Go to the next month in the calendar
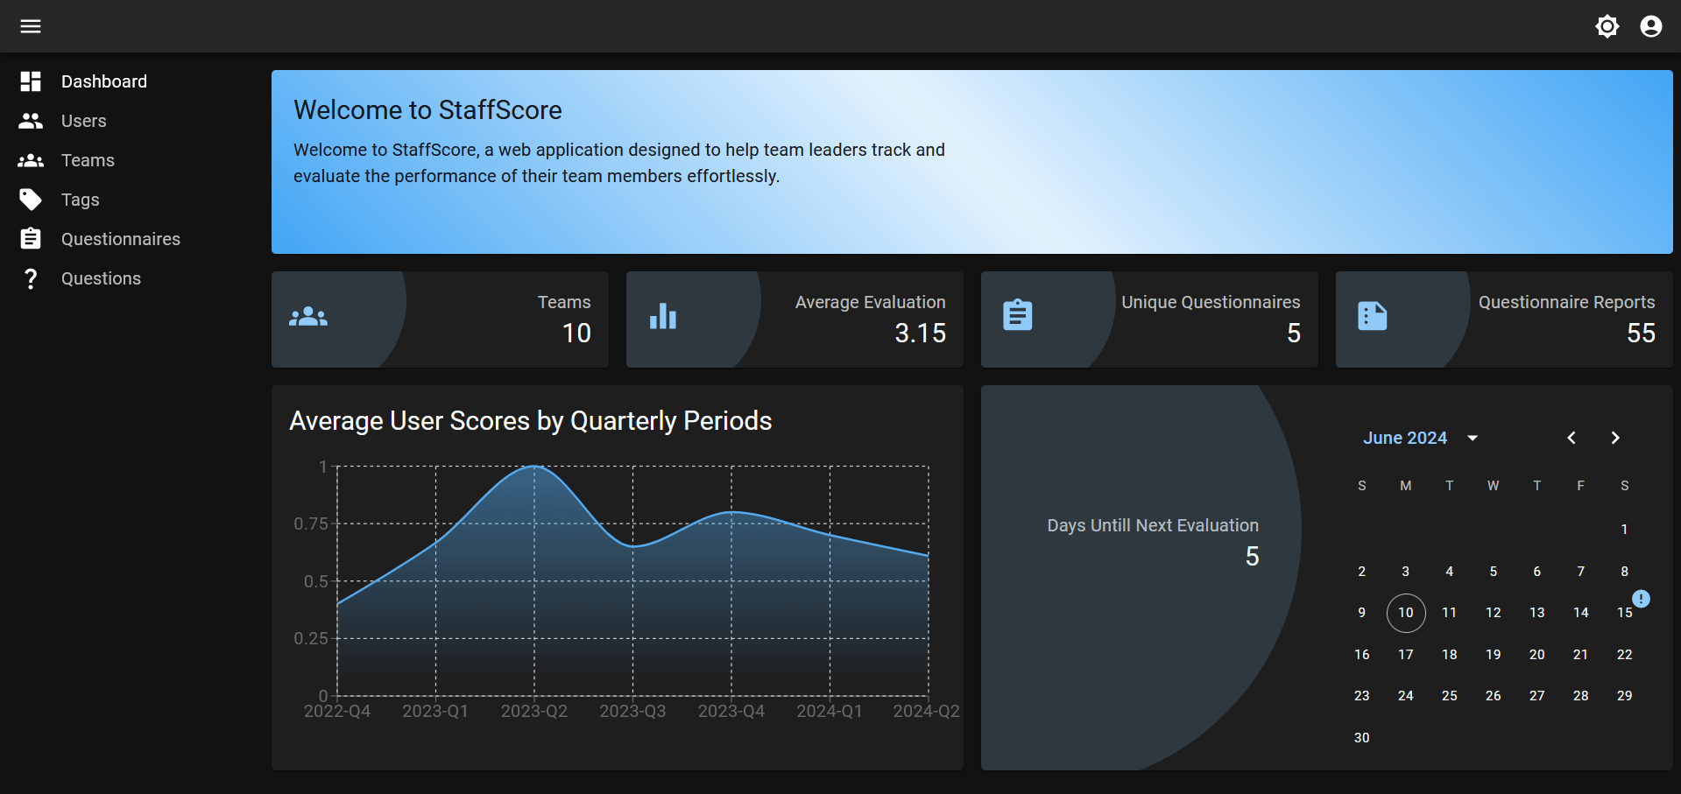 [x=1615, y=438]
